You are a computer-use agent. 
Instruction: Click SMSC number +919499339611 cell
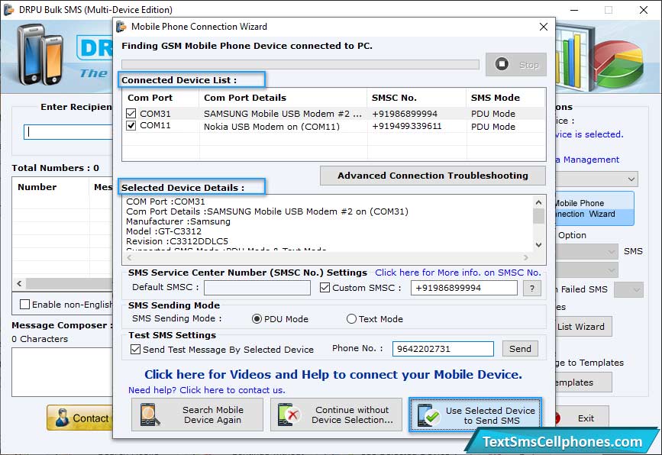click(x=406, y=126)
